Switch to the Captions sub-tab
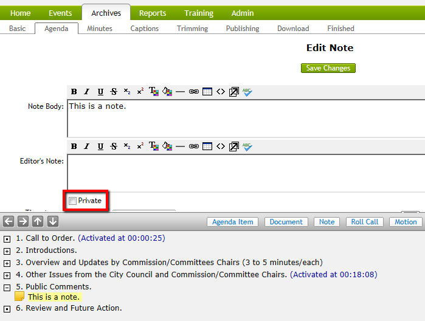 (145, 29)
